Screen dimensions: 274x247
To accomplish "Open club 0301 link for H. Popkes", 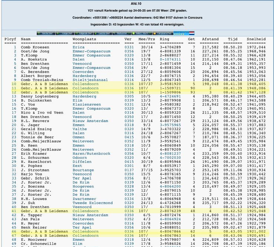I will click(x=129, y=166).
